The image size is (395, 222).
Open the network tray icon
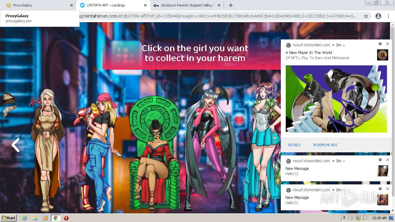pos(359,218)
